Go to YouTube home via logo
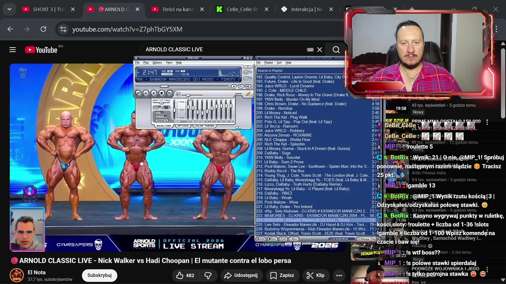The image size is (506, 284). pyautogui.click(x=42, y=50)
